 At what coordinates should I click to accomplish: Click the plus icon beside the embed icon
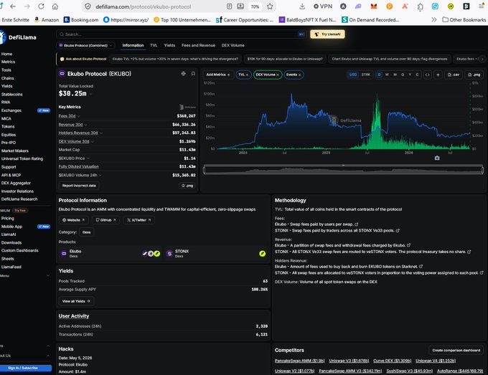438,75
